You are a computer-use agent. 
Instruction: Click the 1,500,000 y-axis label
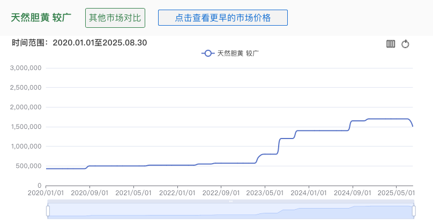(x=26, y=127)
